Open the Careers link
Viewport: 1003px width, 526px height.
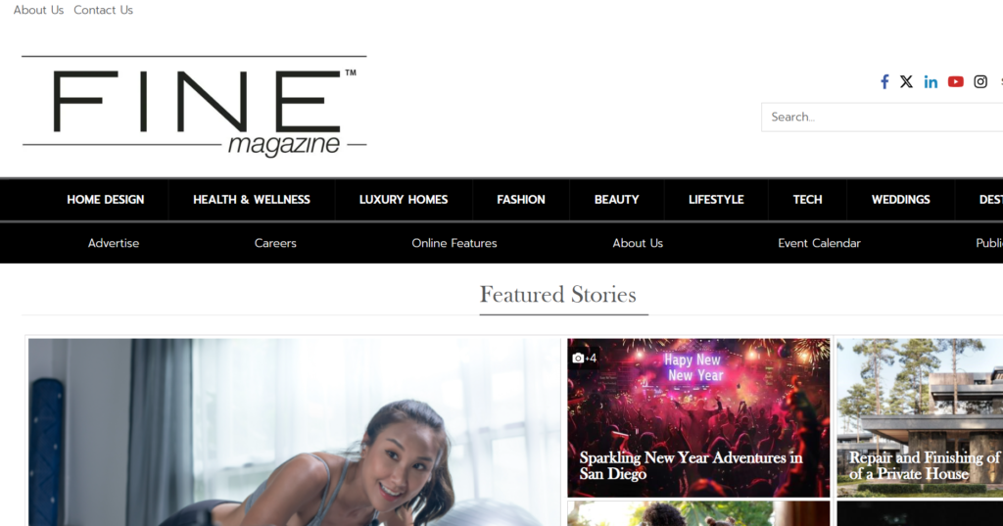275,243
